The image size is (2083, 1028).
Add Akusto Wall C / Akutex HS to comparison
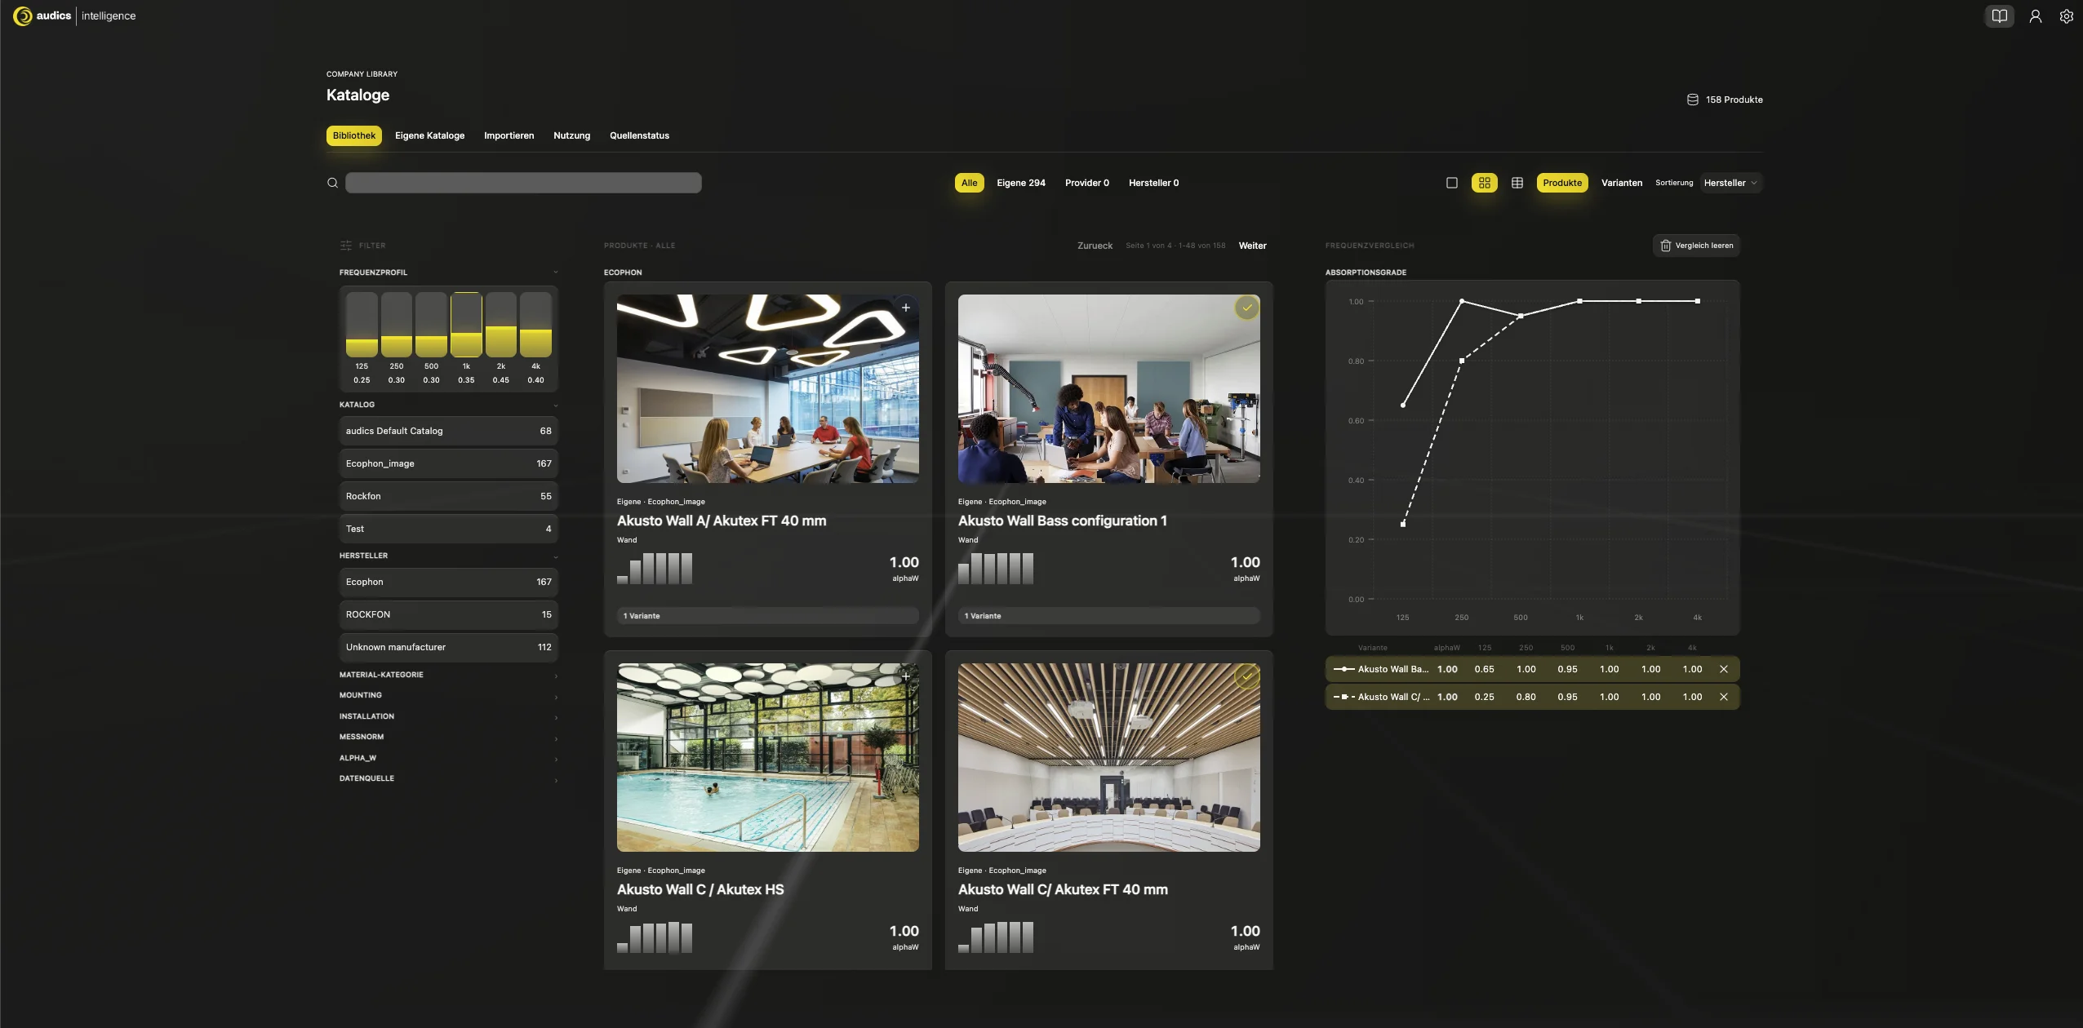point(905,676)
